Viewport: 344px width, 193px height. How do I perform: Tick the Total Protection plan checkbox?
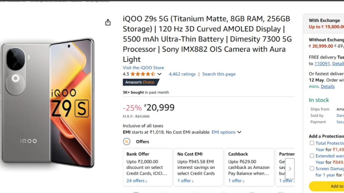pos(312,143)
